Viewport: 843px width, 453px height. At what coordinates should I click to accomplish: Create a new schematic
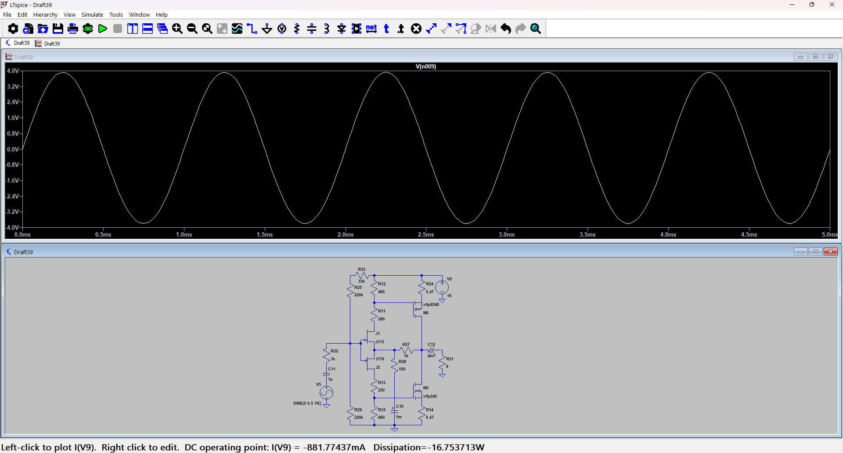pos(28,29)
